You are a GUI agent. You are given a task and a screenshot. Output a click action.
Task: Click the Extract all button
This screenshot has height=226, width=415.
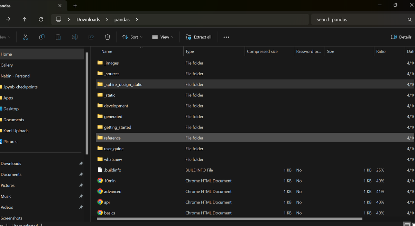pyautogui.click(x=199, y=37)
